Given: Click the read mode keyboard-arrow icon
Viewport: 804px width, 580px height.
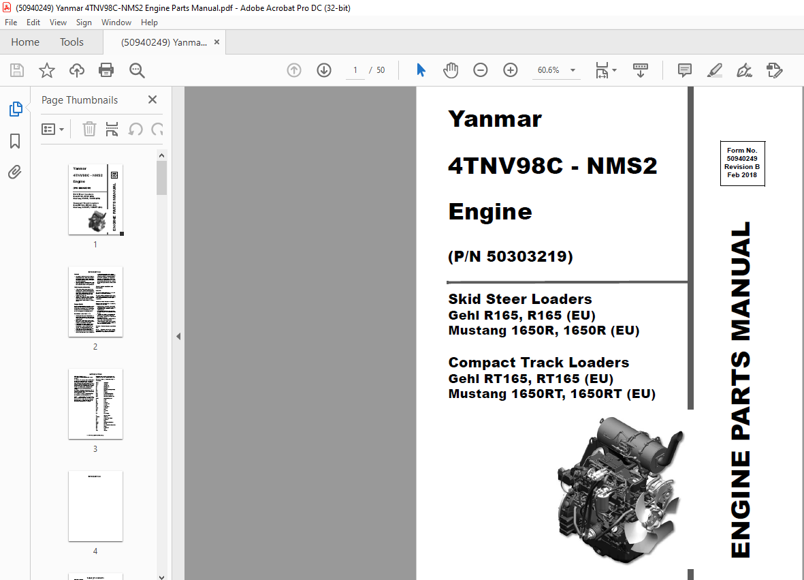Looking at the screenshot, I should click(641, 70).
